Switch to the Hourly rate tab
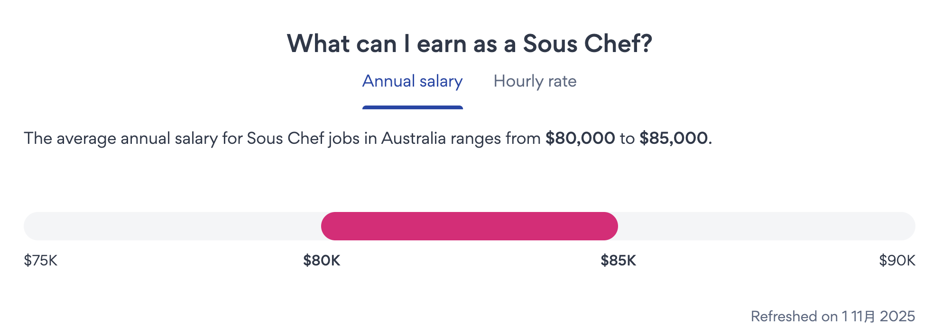Screen dimensions: 942x335 coord(535,81)
